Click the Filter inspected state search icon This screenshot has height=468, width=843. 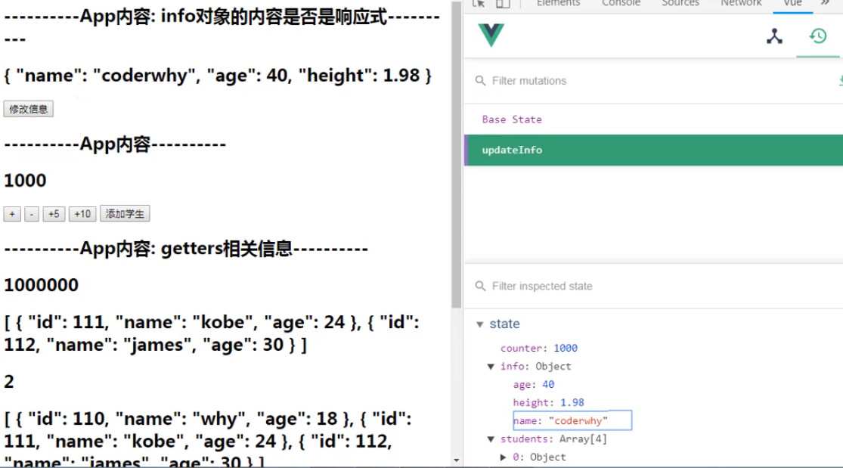click(480, 287)
